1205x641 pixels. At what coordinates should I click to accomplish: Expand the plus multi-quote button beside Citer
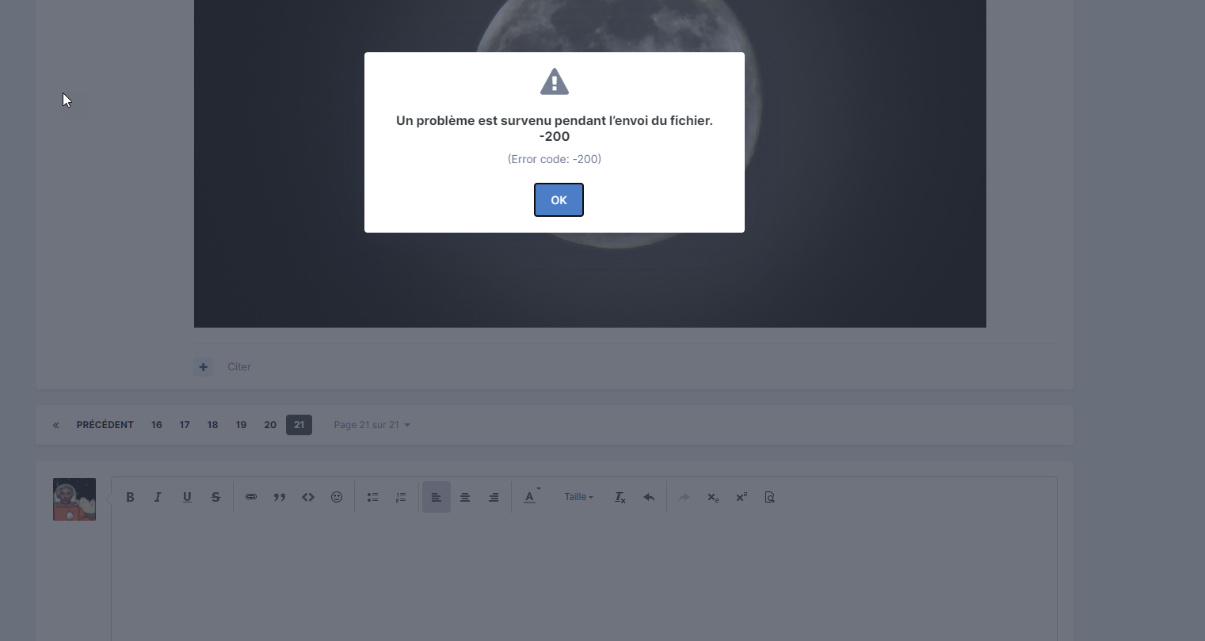(204, 367)
